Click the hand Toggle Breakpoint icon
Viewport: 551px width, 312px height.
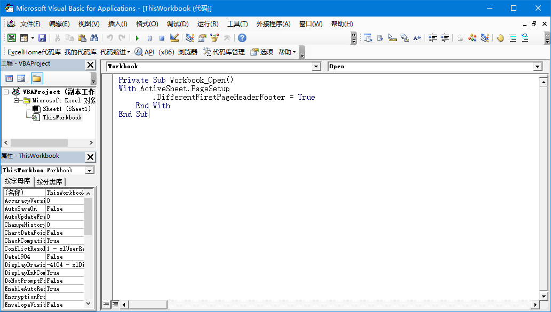pyautogui.click(x=500, y=38)
